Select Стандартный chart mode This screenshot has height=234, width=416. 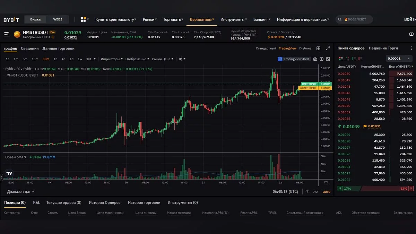266,49
